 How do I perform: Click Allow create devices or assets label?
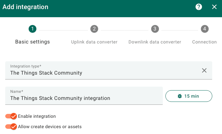[50, 127]
